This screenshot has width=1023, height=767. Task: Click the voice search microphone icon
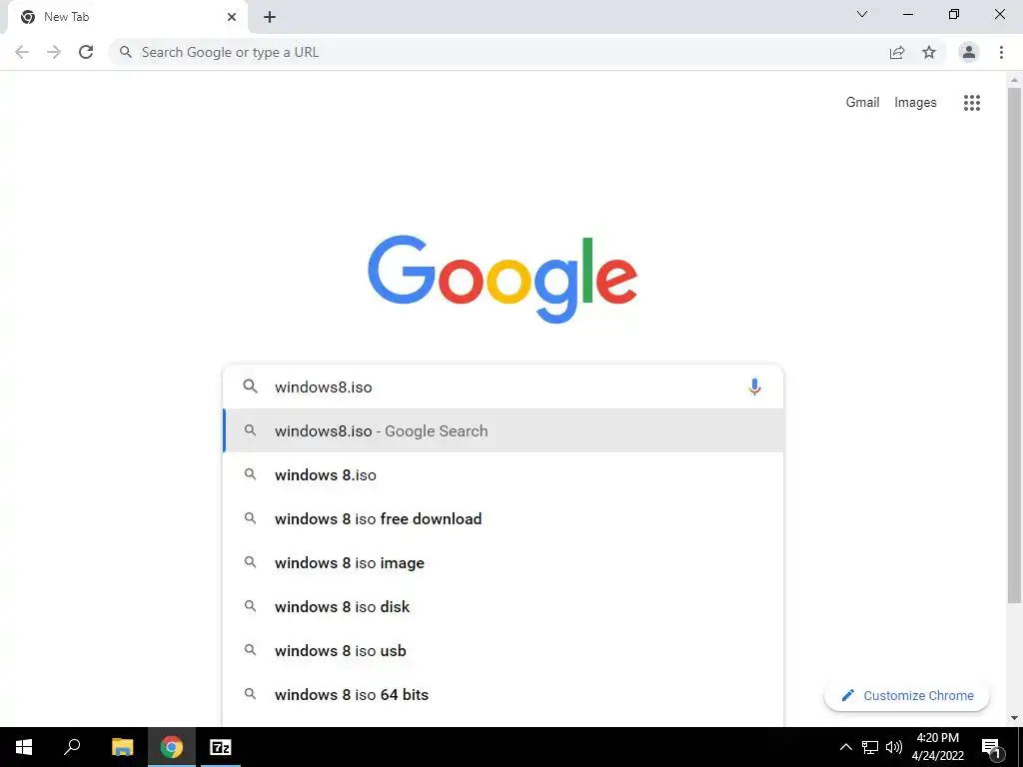tap(754, 386)
